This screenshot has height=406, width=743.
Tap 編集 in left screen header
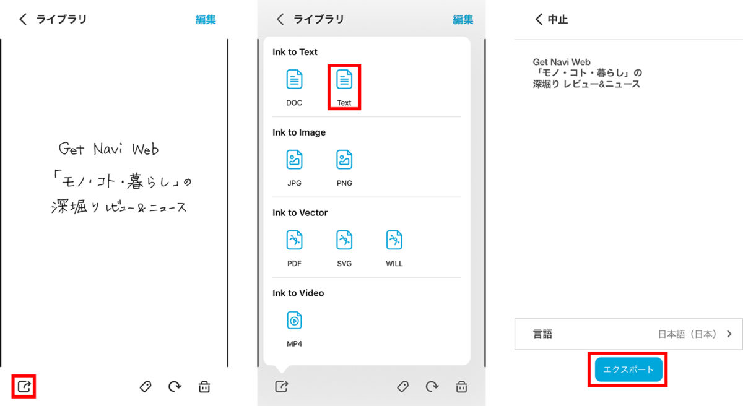pyautogui.click(x=206, y=19)
